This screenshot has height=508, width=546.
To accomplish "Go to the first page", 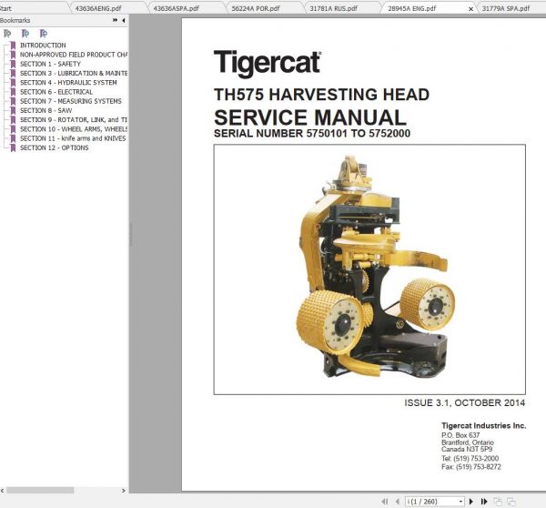I will (x=385, y=502).
